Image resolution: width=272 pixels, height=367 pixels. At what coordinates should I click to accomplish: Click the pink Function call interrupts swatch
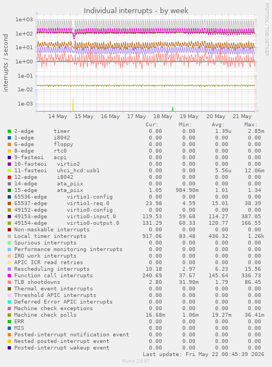click(9, 276)
